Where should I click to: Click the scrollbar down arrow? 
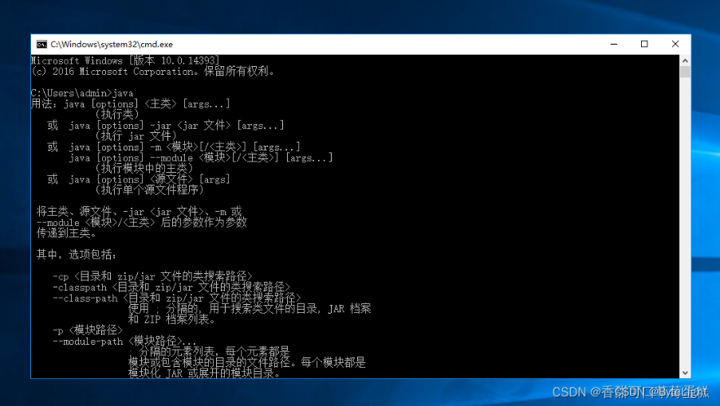685,373
